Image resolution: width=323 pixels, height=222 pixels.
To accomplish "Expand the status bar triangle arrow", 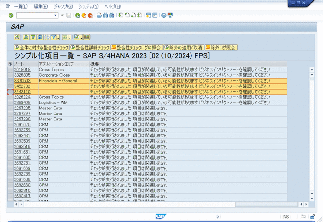I will point(218,216).
